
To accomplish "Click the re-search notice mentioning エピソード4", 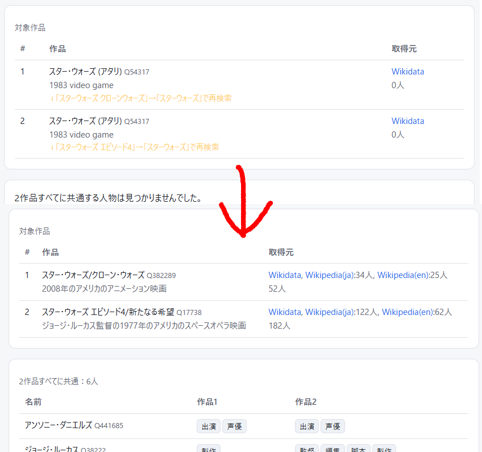I will 135,147.
